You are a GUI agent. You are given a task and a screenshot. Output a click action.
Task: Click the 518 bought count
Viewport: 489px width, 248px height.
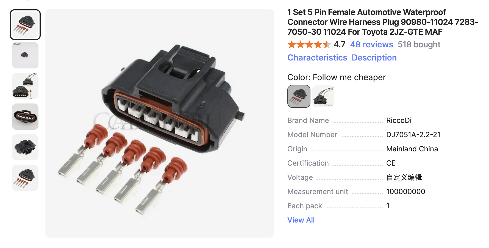419,44
